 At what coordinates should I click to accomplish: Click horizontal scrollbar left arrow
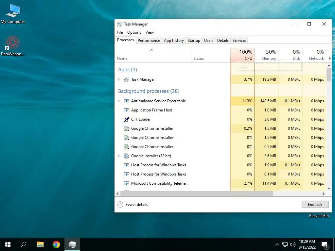pos(117,193)
